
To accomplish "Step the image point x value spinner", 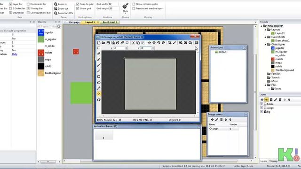I will coord(126,48).
